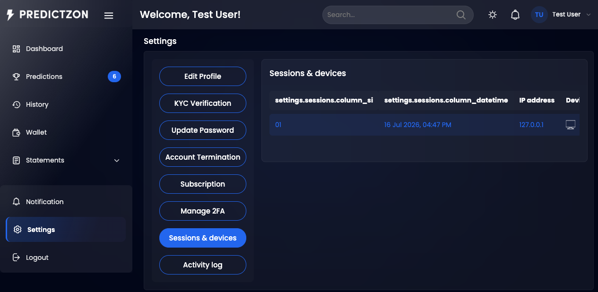Click the Predictions count badge 6

coord(114,77)
